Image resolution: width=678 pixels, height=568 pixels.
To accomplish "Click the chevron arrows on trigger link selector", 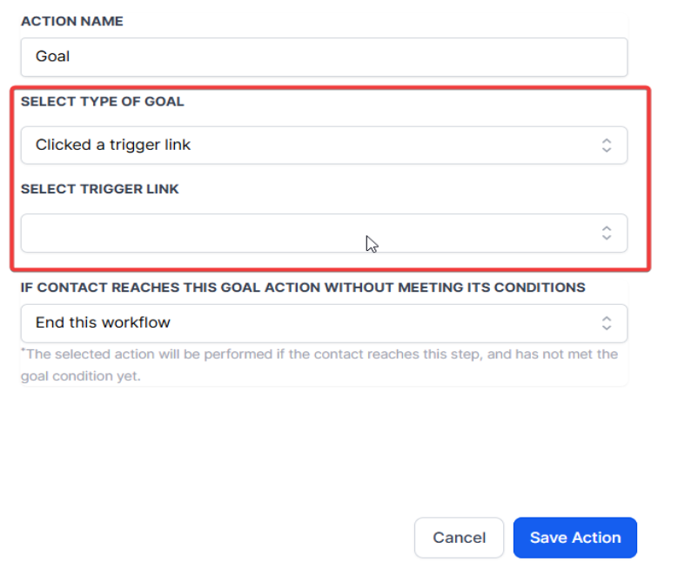I will click(x=607, y=233).
